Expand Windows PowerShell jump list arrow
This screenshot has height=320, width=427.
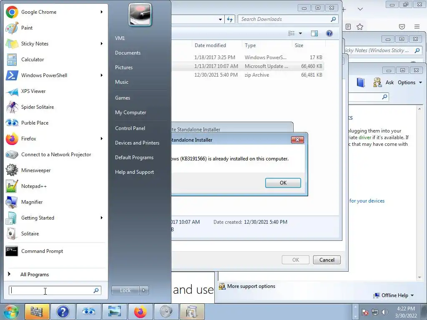point(102,75)
